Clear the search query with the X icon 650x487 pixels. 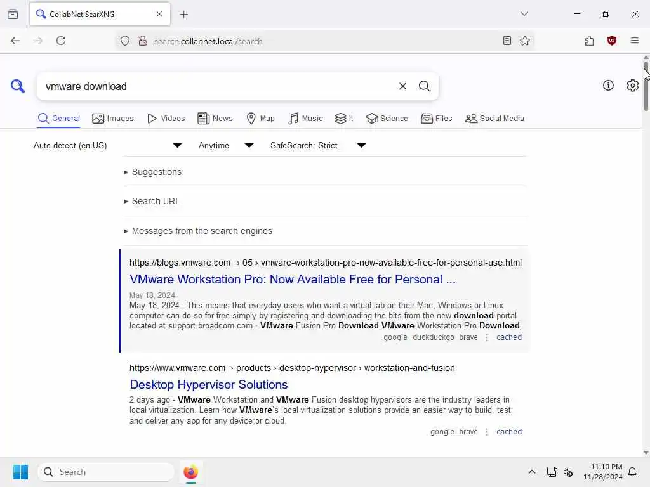(x=402, y=86)
